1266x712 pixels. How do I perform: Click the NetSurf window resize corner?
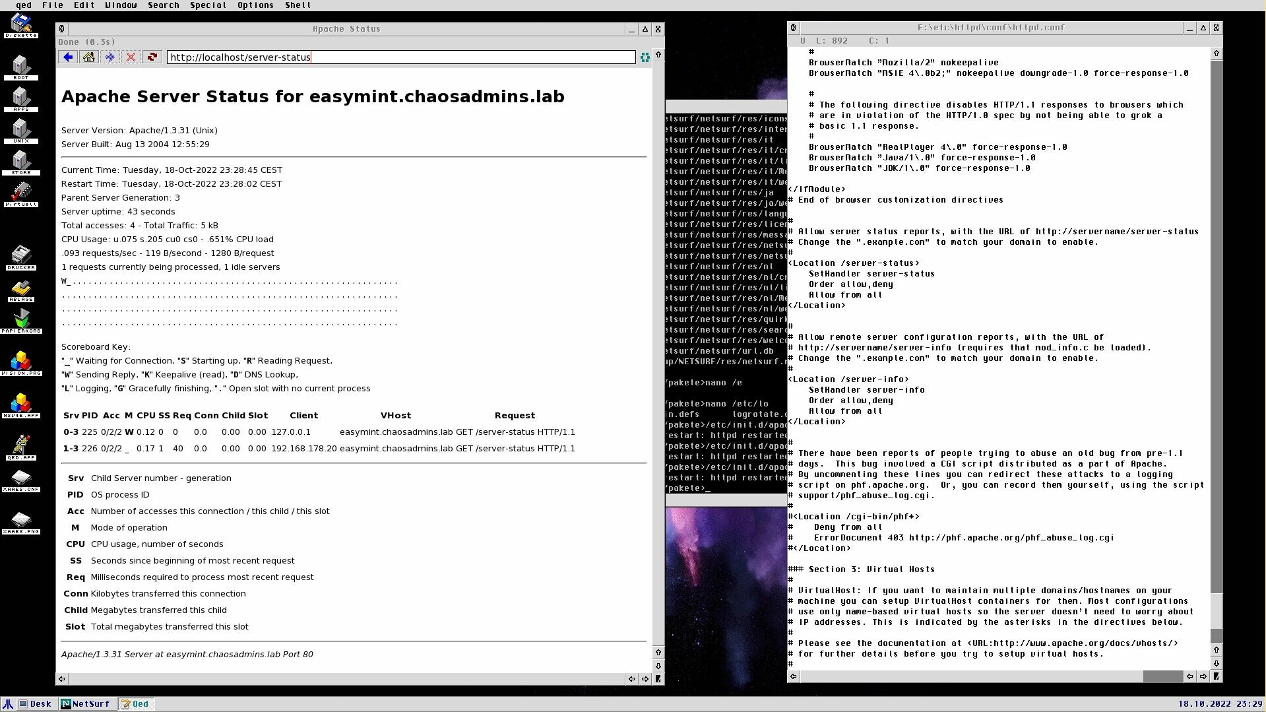tap(658, 679)
